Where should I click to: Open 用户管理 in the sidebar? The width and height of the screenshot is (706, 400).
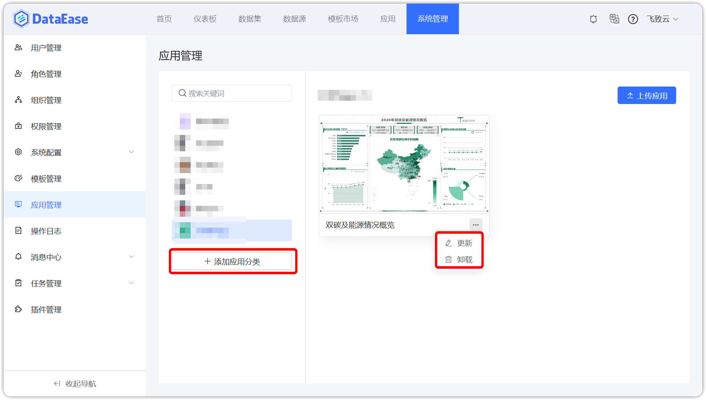tap(75, 48)
